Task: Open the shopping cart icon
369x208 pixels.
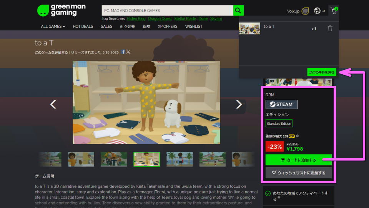Action: click(334, 11)
